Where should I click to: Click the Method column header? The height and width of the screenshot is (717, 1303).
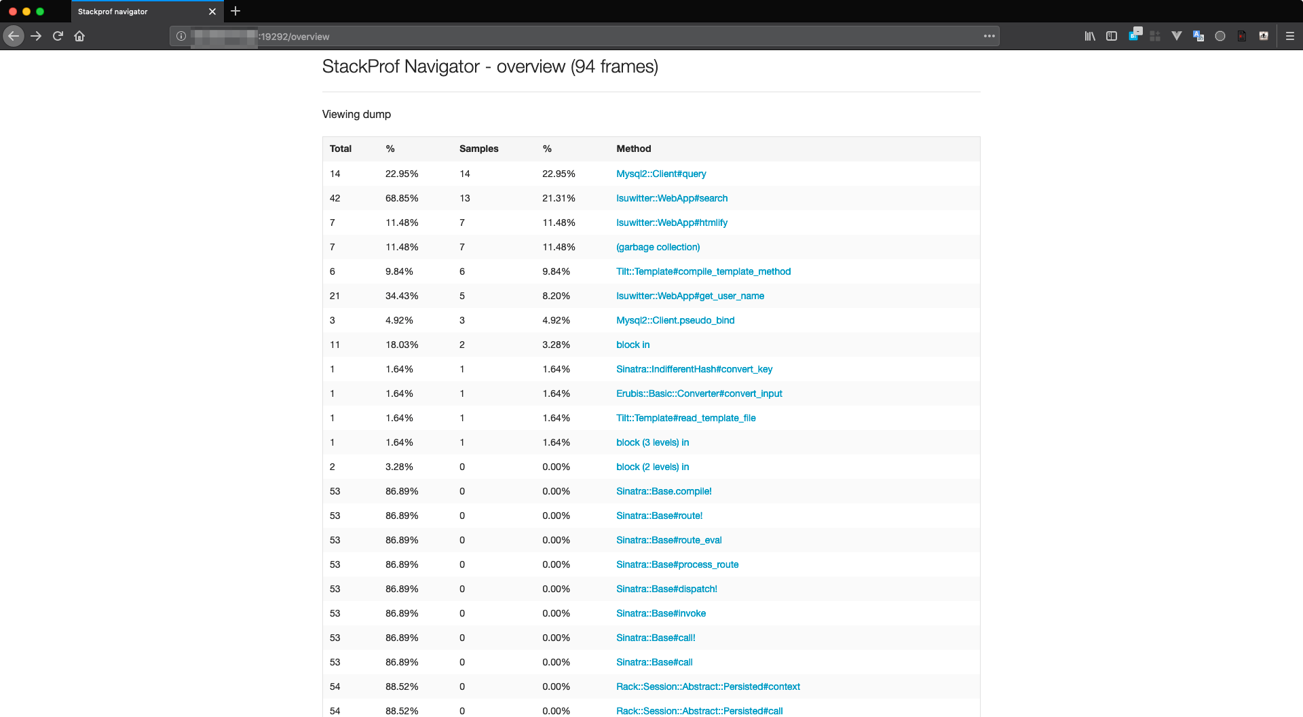(x=634, y=149)
